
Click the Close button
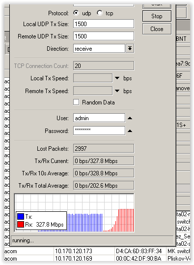point(157,29)
